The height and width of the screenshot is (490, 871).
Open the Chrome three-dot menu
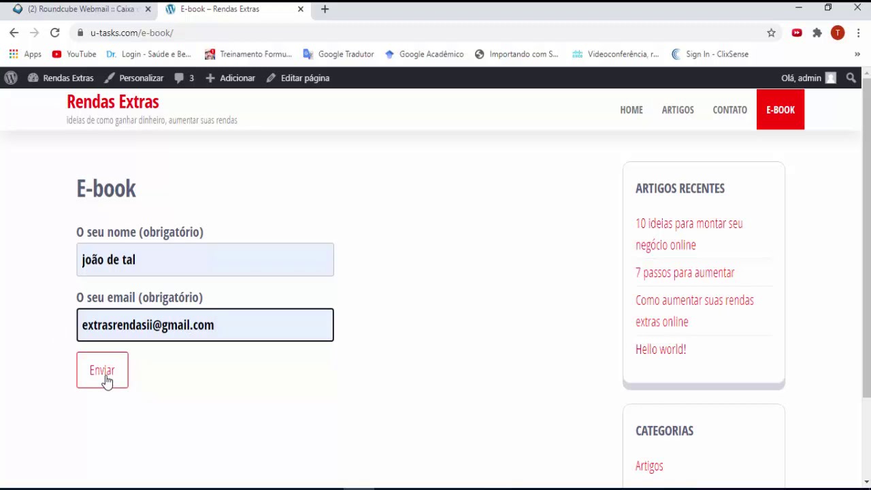[x=859, y=33]
